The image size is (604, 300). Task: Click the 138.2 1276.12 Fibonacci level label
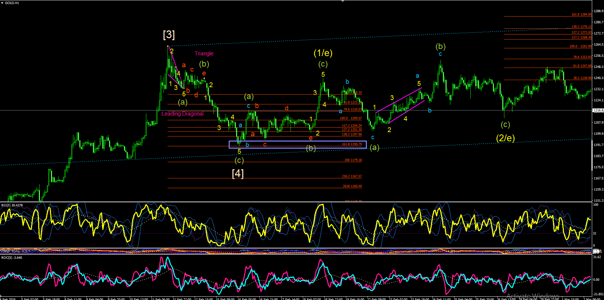tap(581, 27)
